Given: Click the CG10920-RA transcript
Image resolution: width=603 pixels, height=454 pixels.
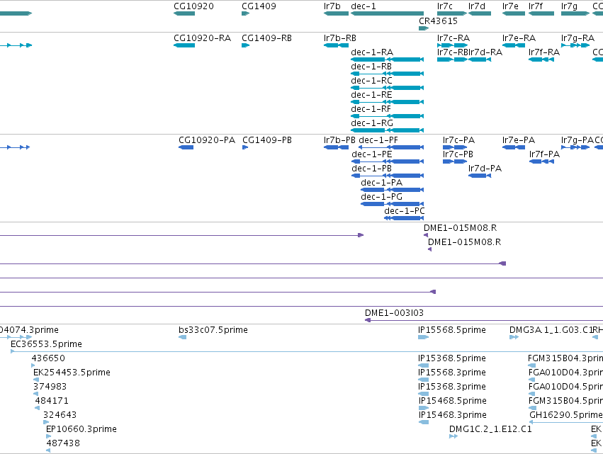Looking at the screenshot, I should click(184, 45).
